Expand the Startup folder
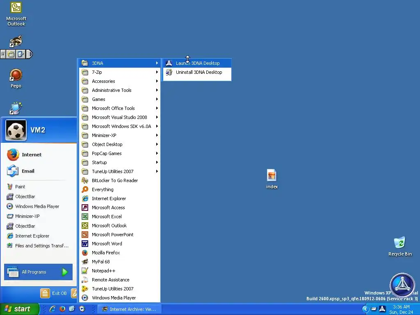This screenshot has width=420, height=315. (x=120, y=162)
